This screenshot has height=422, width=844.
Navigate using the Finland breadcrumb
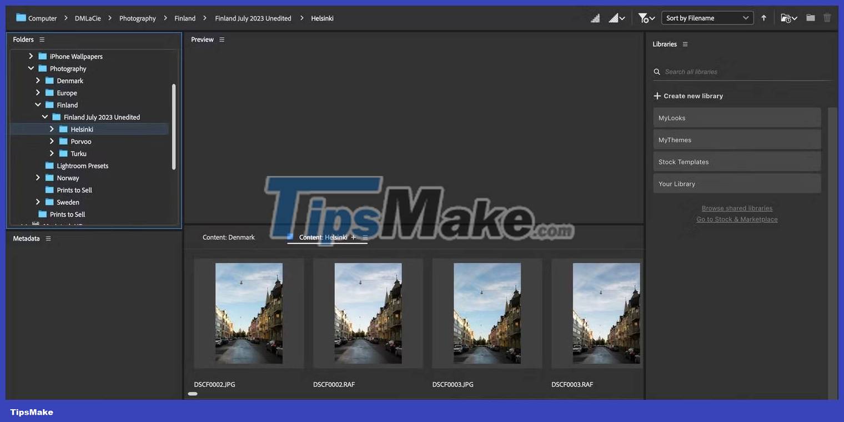(184, 18)
